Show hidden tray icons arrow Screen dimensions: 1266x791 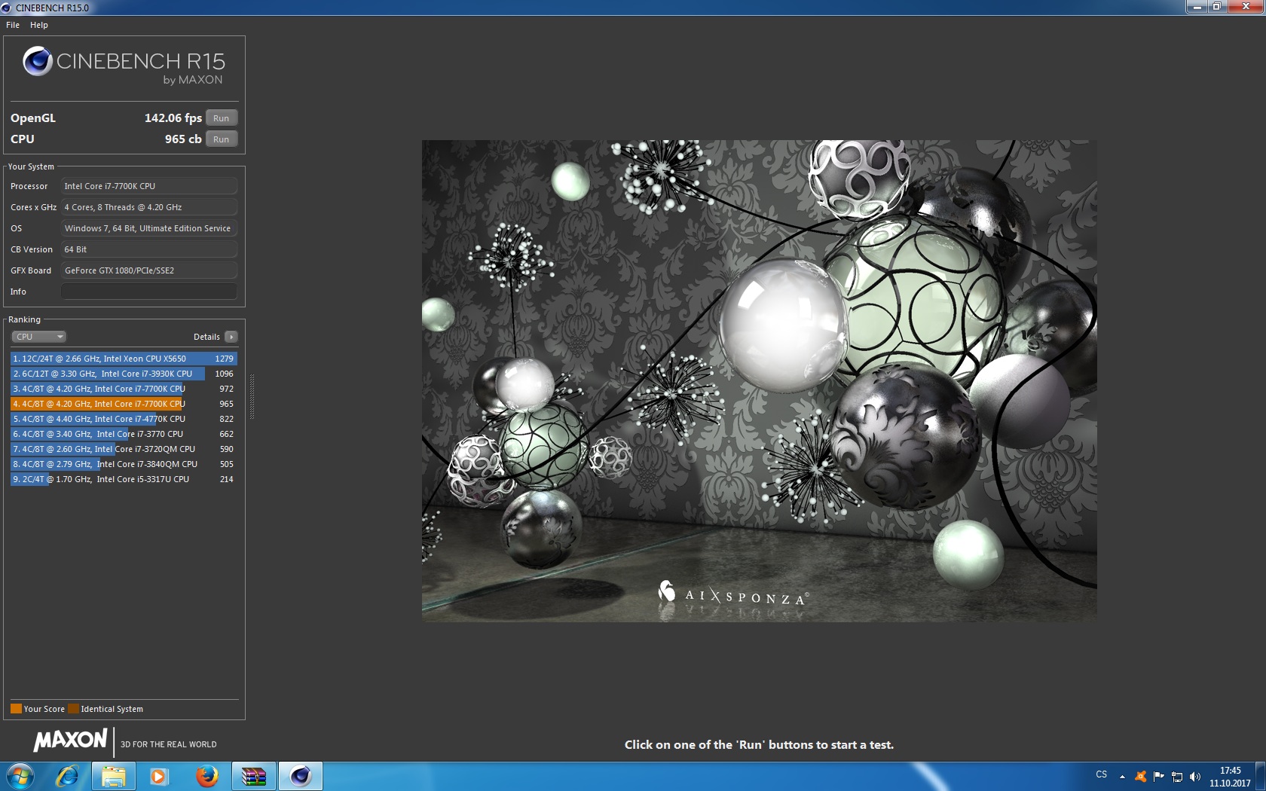click(x=1122, y=776)
